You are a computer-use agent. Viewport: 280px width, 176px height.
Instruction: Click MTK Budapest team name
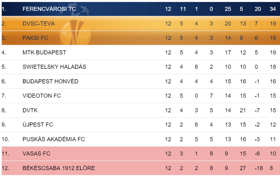(x=44, y=52)
